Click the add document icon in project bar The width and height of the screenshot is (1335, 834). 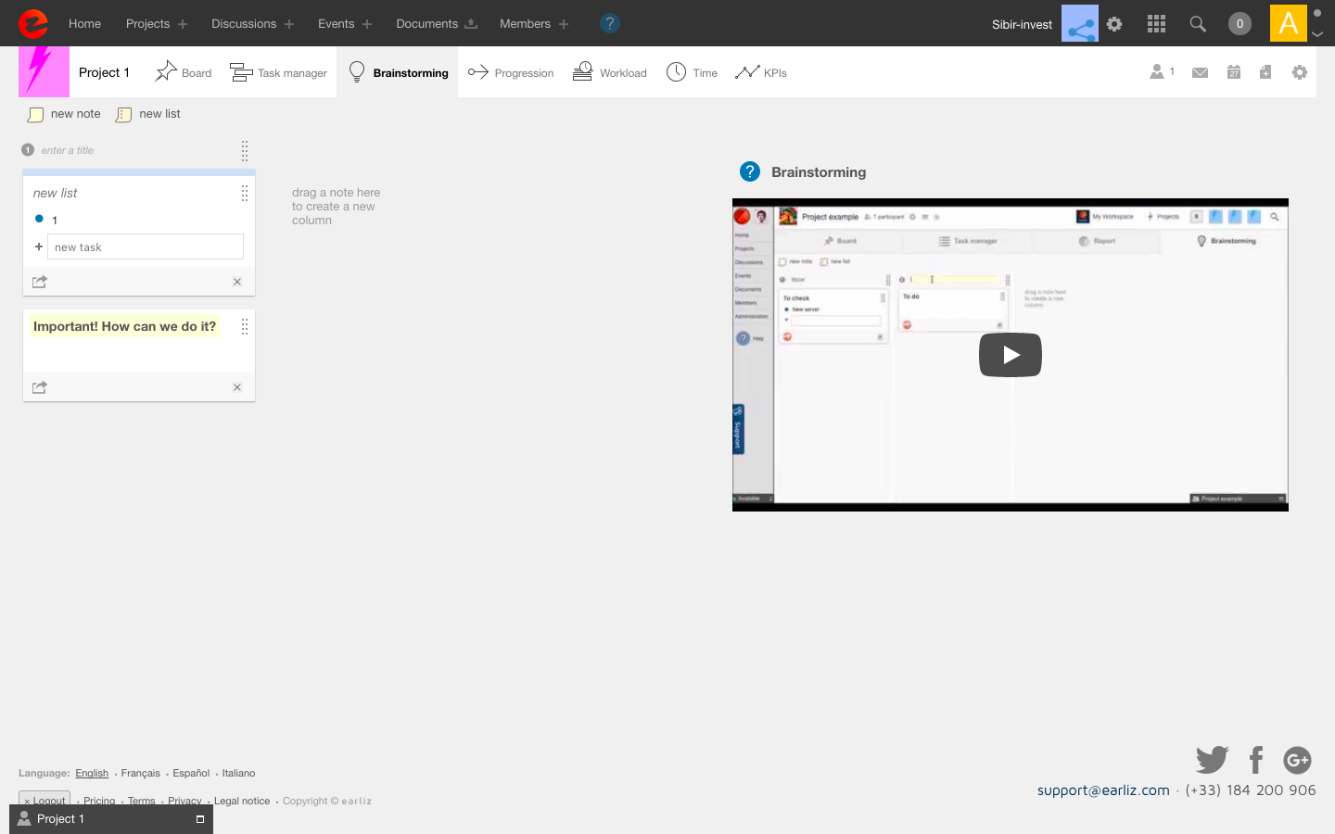point(1265,72)
